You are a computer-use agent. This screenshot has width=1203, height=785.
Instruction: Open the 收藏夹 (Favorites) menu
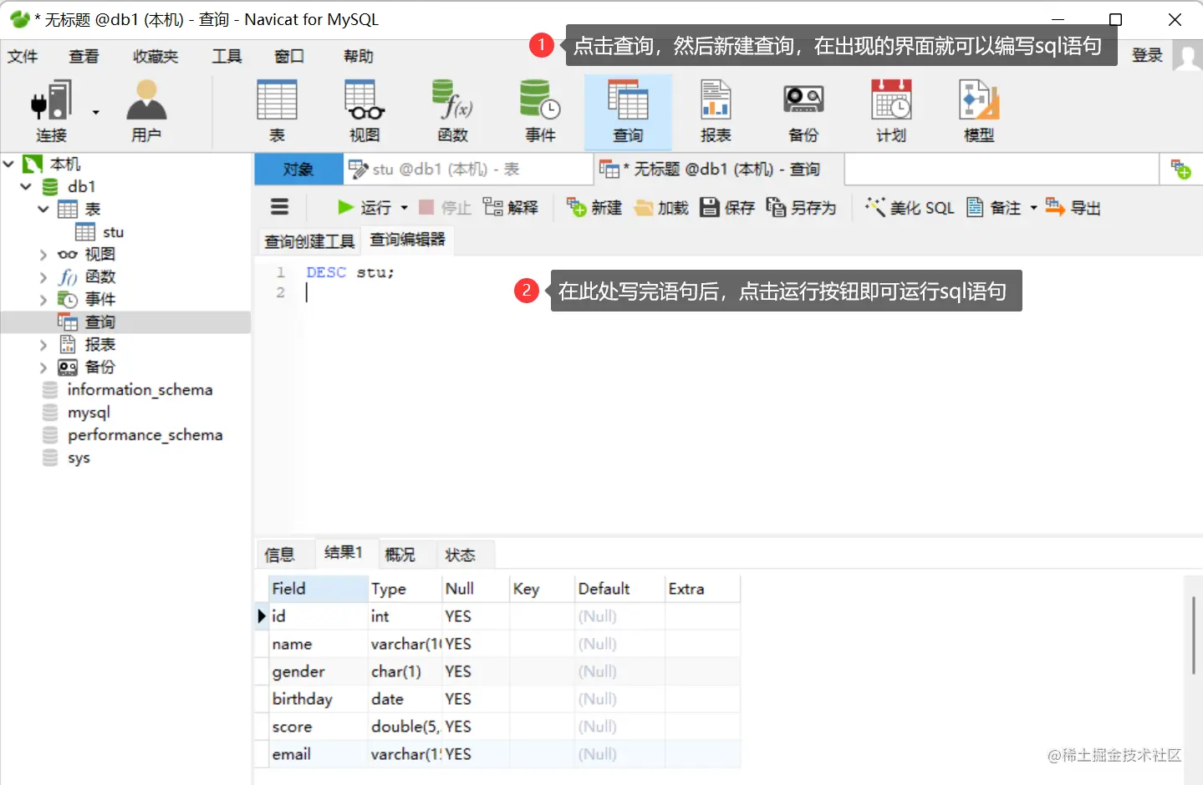155,56
